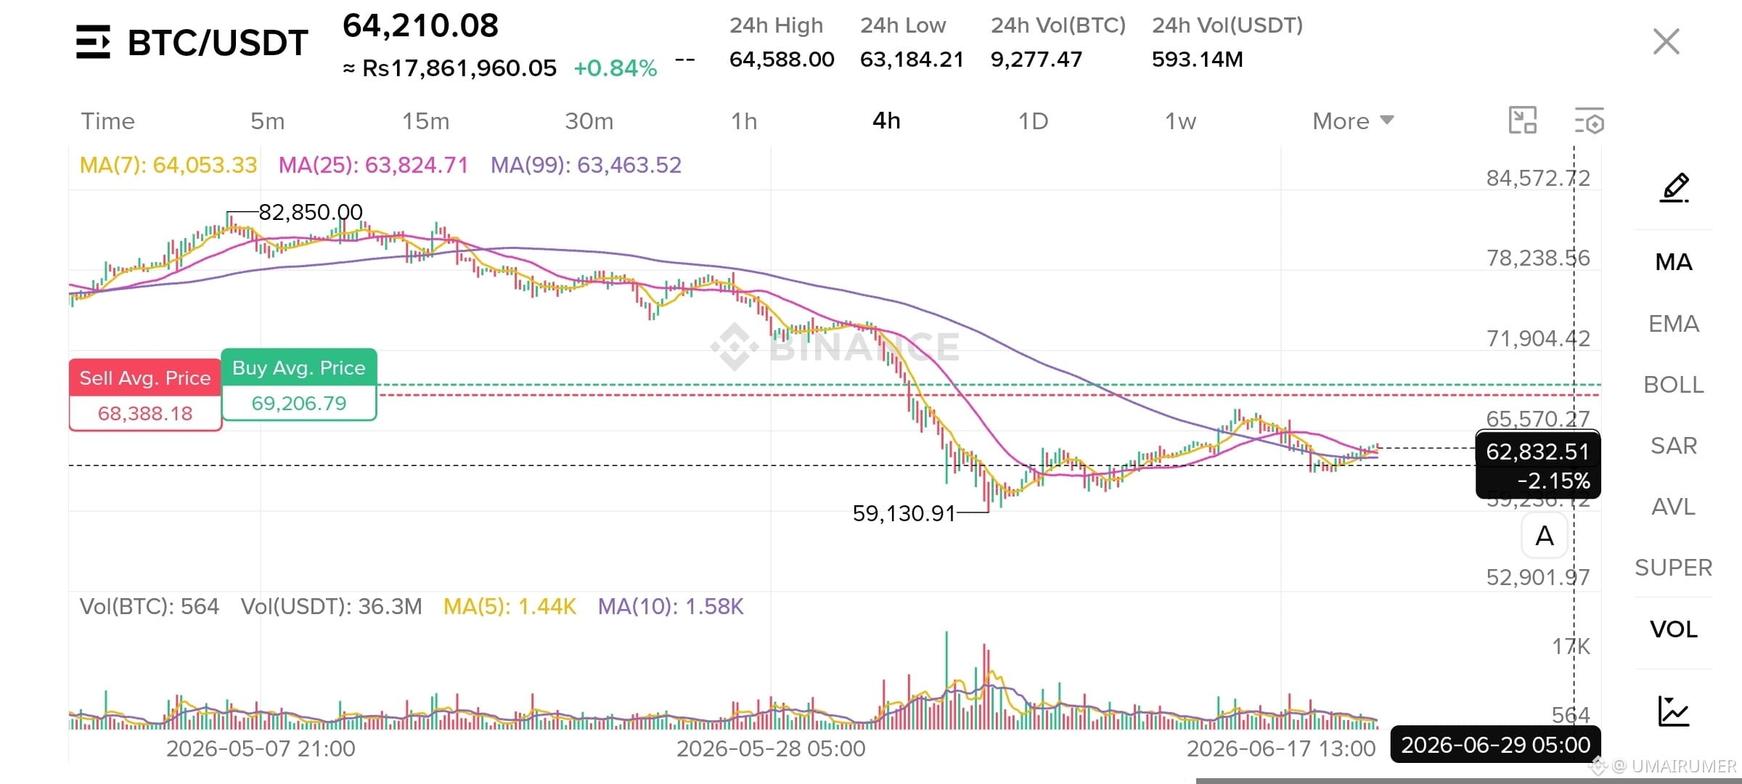This screenshot has height=784, width=1742.
Task: Click the Vol(BTC): 564 readout
Action: [x=149, y=606]
